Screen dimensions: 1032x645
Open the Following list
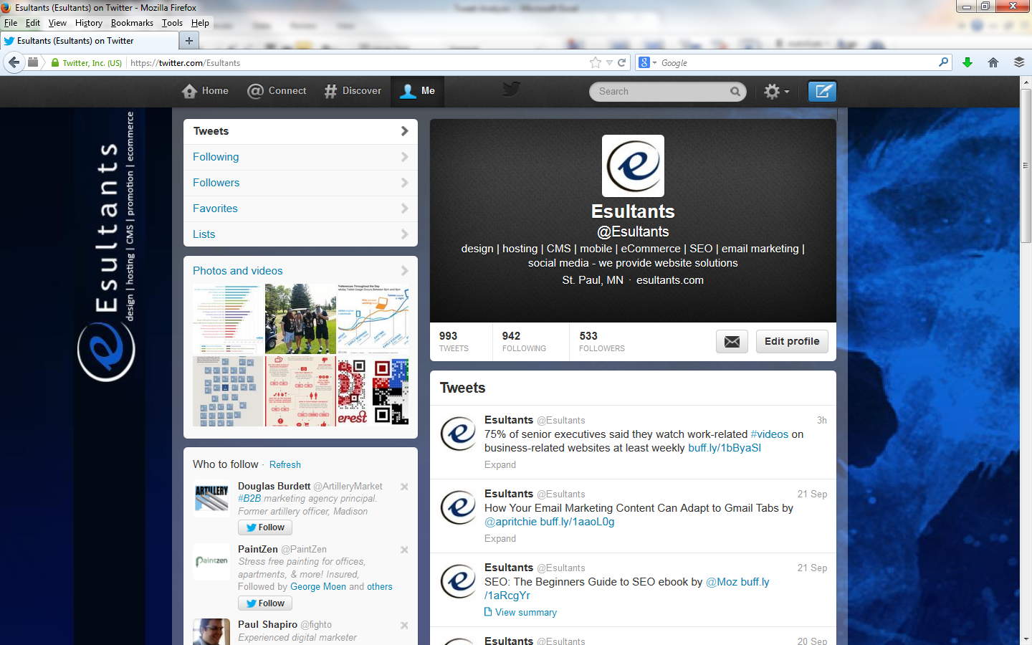pyautogui.click(x=300, y=157)
